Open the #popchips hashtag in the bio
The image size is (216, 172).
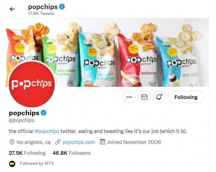click(x=47, y=131)
